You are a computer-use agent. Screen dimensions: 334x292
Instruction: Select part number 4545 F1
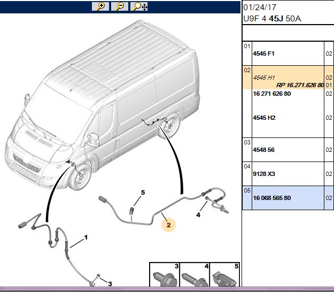point(263,53)
